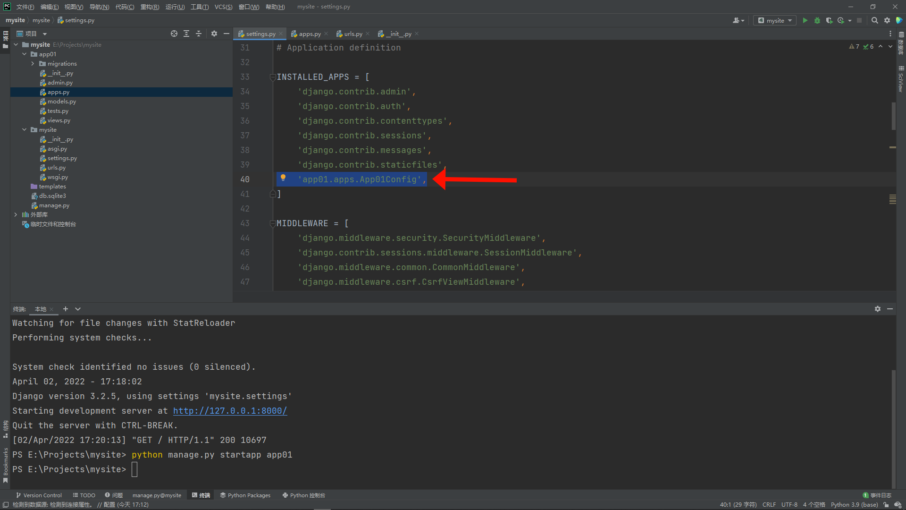
Task: Close the 本地 terminal tab
Action: pos(51,309)
